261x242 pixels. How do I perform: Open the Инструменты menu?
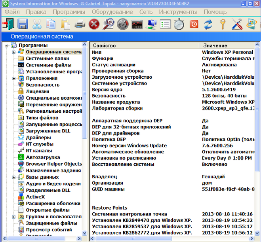(x=178, y=12)
